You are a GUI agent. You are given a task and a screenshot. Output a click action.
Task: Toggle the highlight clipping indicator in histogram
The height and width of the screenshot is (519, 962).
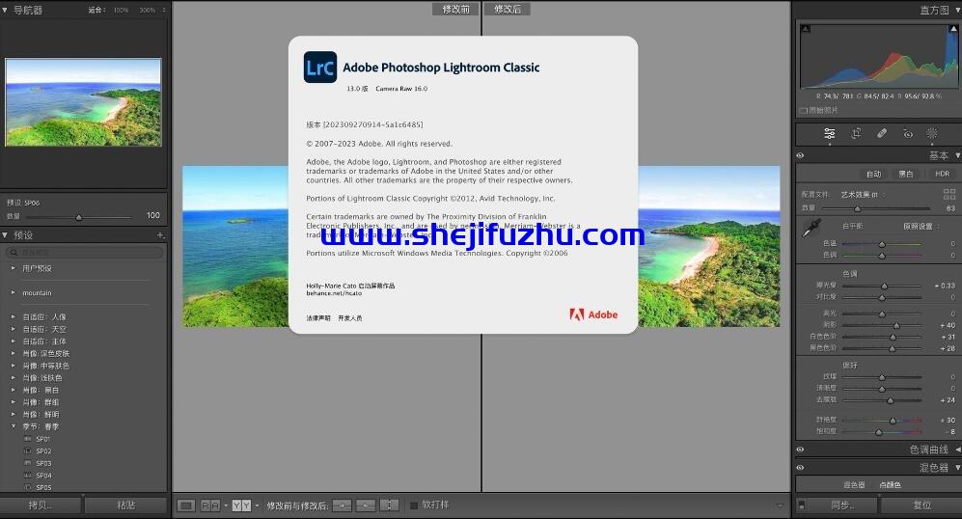click(x=953, y=28)
